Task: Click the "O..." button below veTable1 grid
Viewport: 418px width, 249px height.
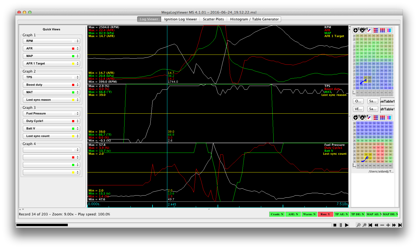Action: [358, 101]
